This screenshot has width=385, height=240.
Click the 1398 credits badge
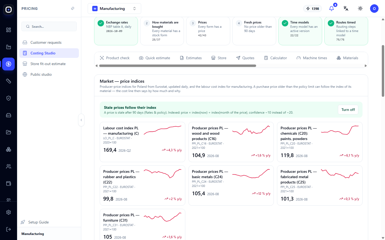click(x=313, y=9)
